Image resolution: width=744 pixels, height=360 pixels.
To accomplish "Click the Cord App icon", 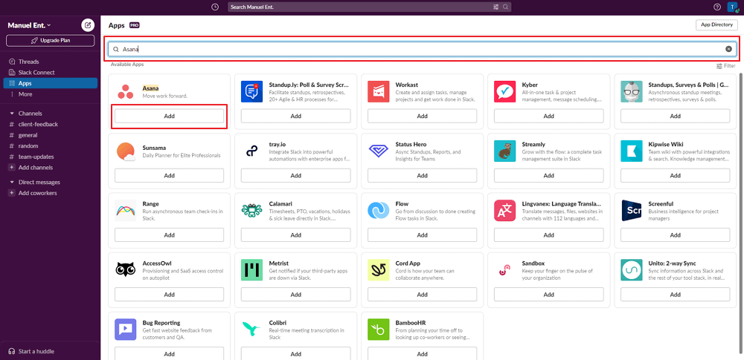I will 379,270.
